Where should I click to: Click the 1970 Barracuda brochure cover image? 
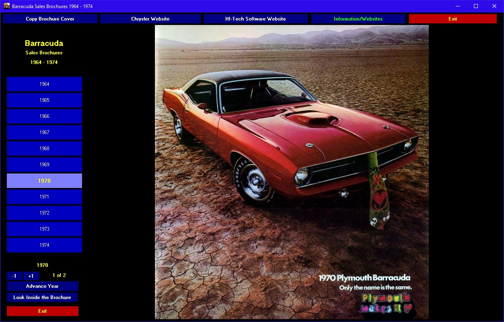pos(292,172)
